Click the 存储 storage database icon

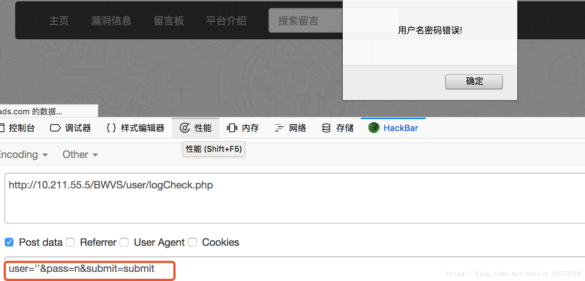[x=326, y=128]
